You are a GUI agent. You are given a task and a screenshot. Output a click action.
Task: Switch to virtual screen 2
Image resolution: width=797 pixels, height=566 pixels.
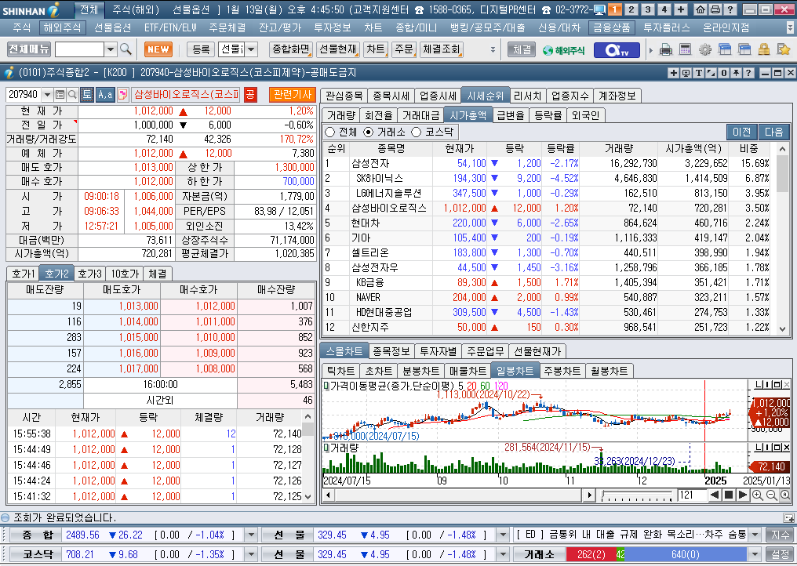(631, 9)
